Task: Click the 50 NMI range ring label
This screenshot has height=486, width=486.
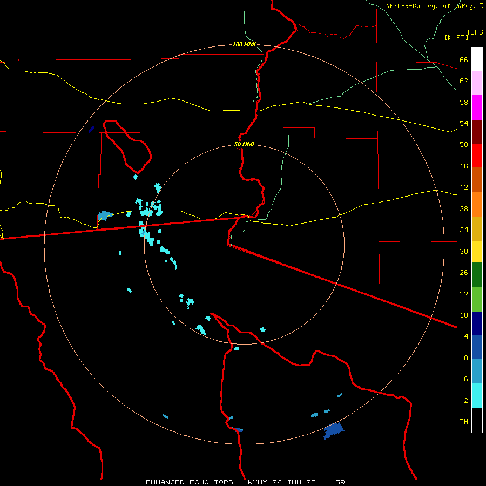Action: [x=244, y=144]
